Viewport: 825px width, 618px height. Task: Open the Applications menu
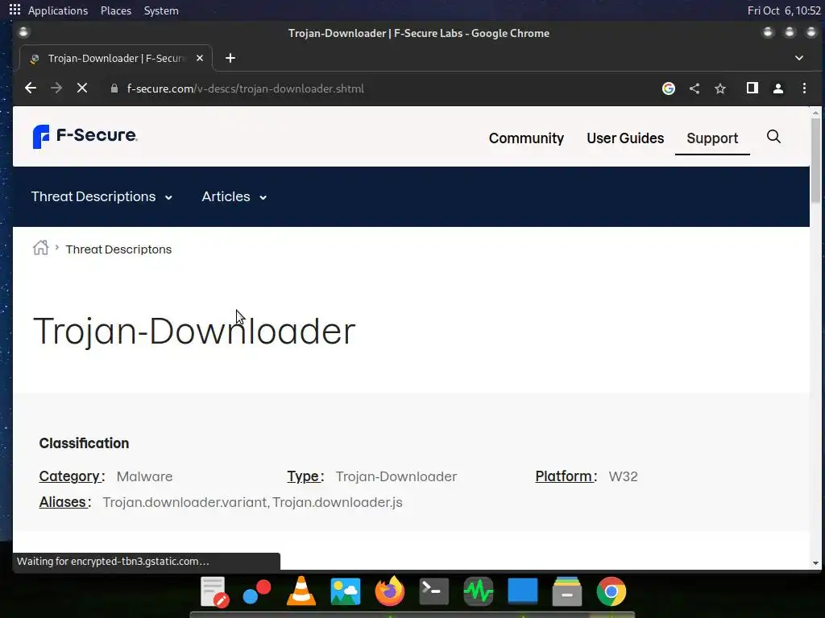click(58, 10)
